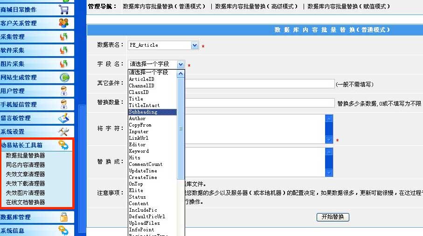Image resolution: width=423 pixels, height=236 pixels.
Task: Click the 开始替换 button
Action: (333, 217)
